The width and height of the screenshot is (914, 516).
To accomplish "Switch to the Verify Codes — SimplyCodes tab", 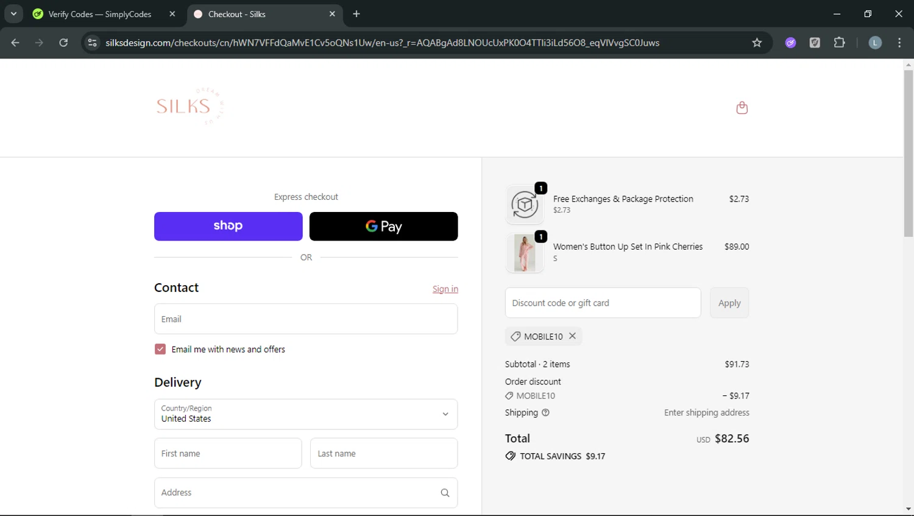I will tap(100, 14).
